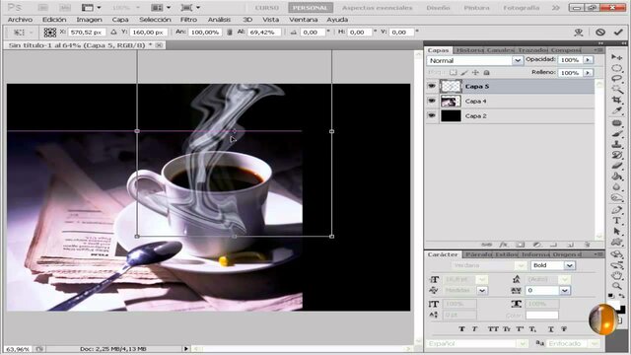Select the Eraser tool

[x=616, y=166]
